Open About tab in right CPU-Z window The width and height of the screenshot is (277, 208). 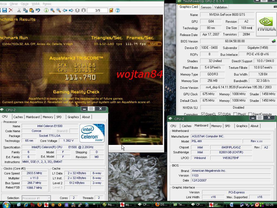255,126
